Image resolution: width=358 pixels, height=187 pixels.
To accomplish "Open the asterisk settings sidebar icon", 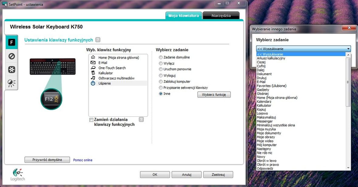I will point(12,69).
